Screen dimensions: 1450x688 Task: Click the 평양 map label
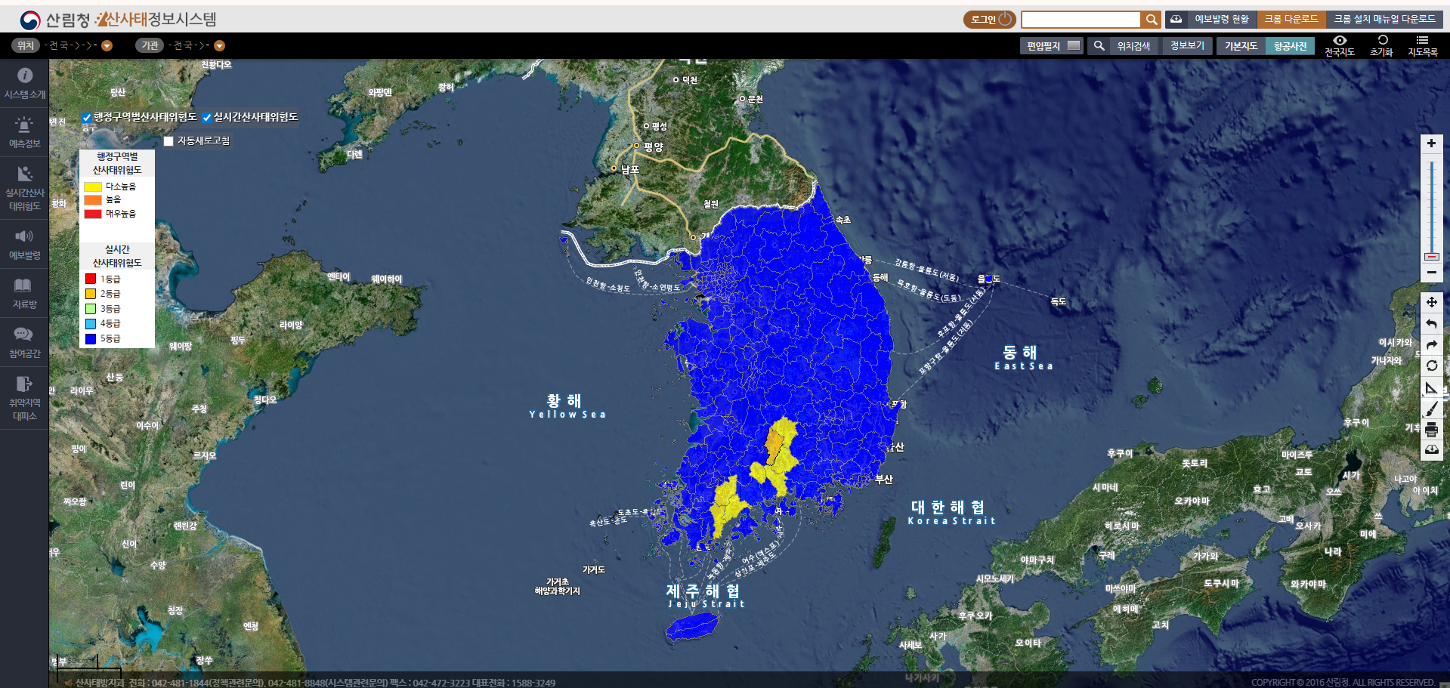click(x=653, y=147)
